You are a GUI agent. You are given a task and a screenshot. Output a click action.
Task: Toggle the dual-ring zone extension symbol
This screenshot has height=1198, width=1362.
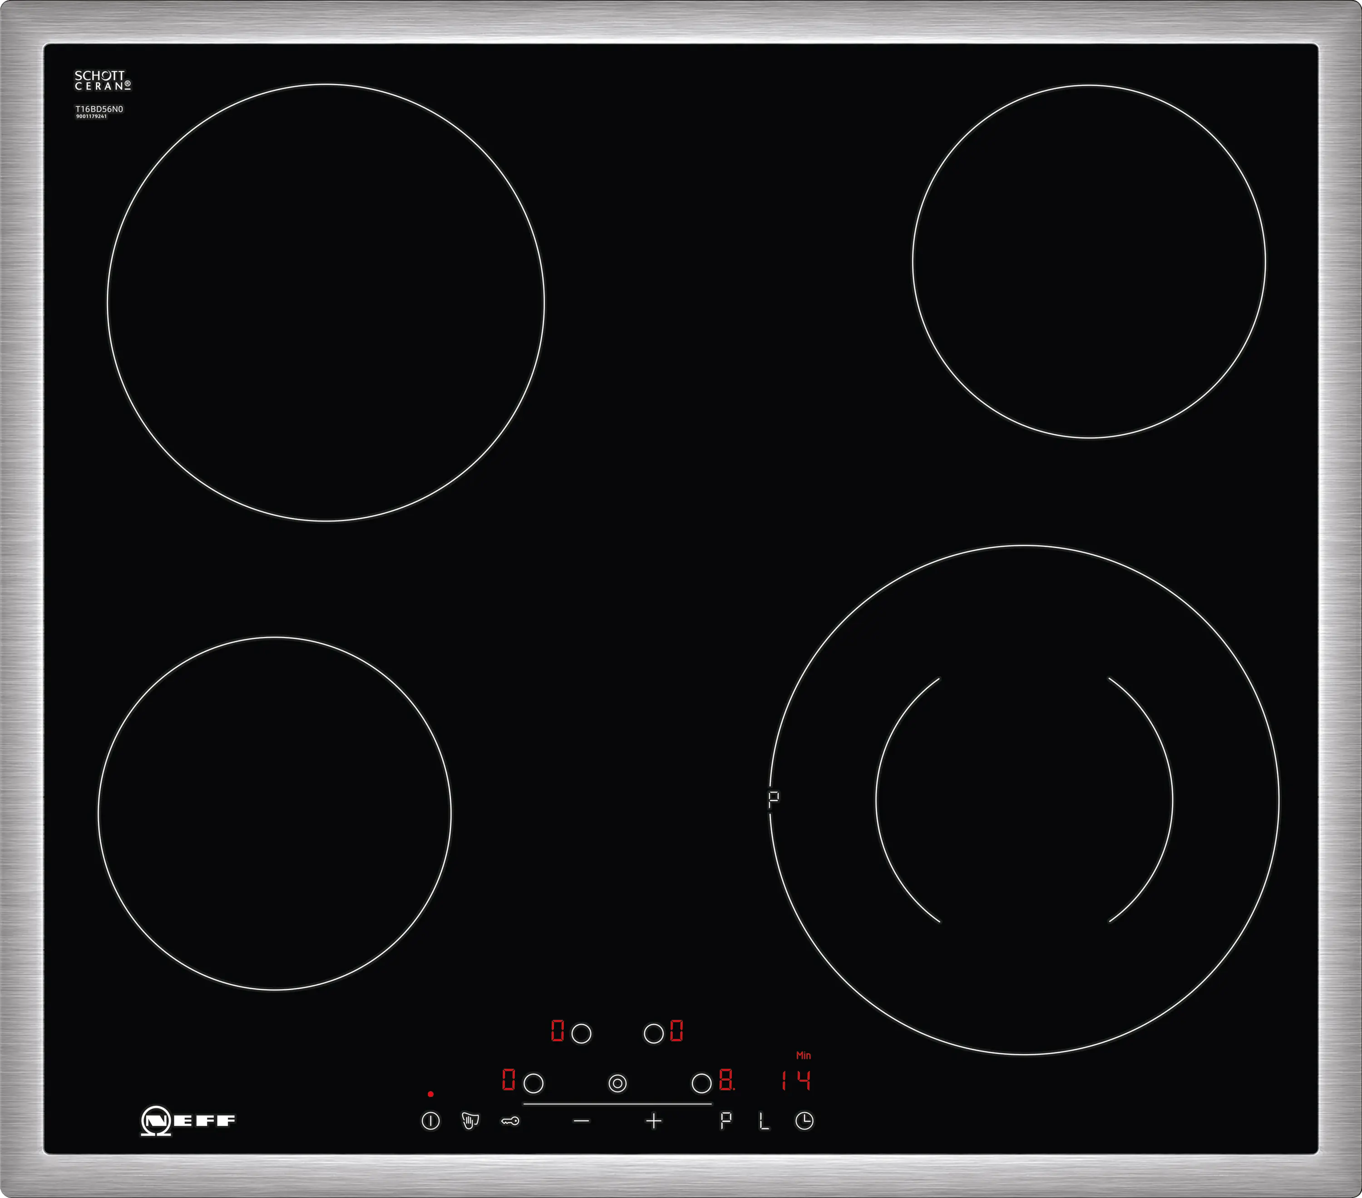[618, 1084]
